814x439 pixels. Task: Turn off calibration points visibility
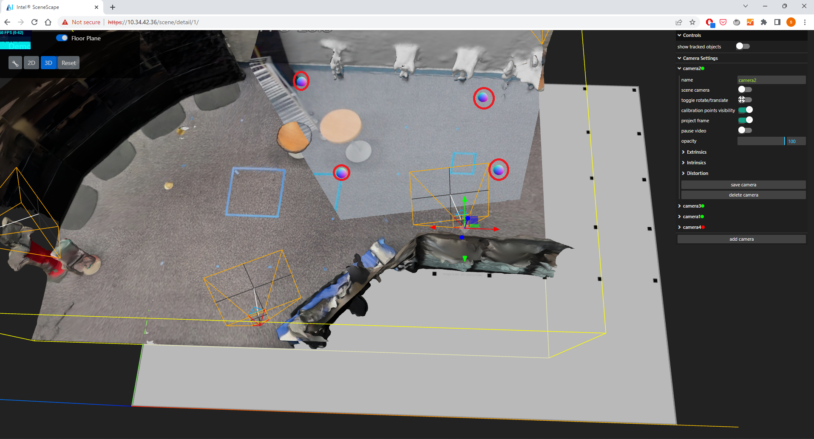click(745, 110)
